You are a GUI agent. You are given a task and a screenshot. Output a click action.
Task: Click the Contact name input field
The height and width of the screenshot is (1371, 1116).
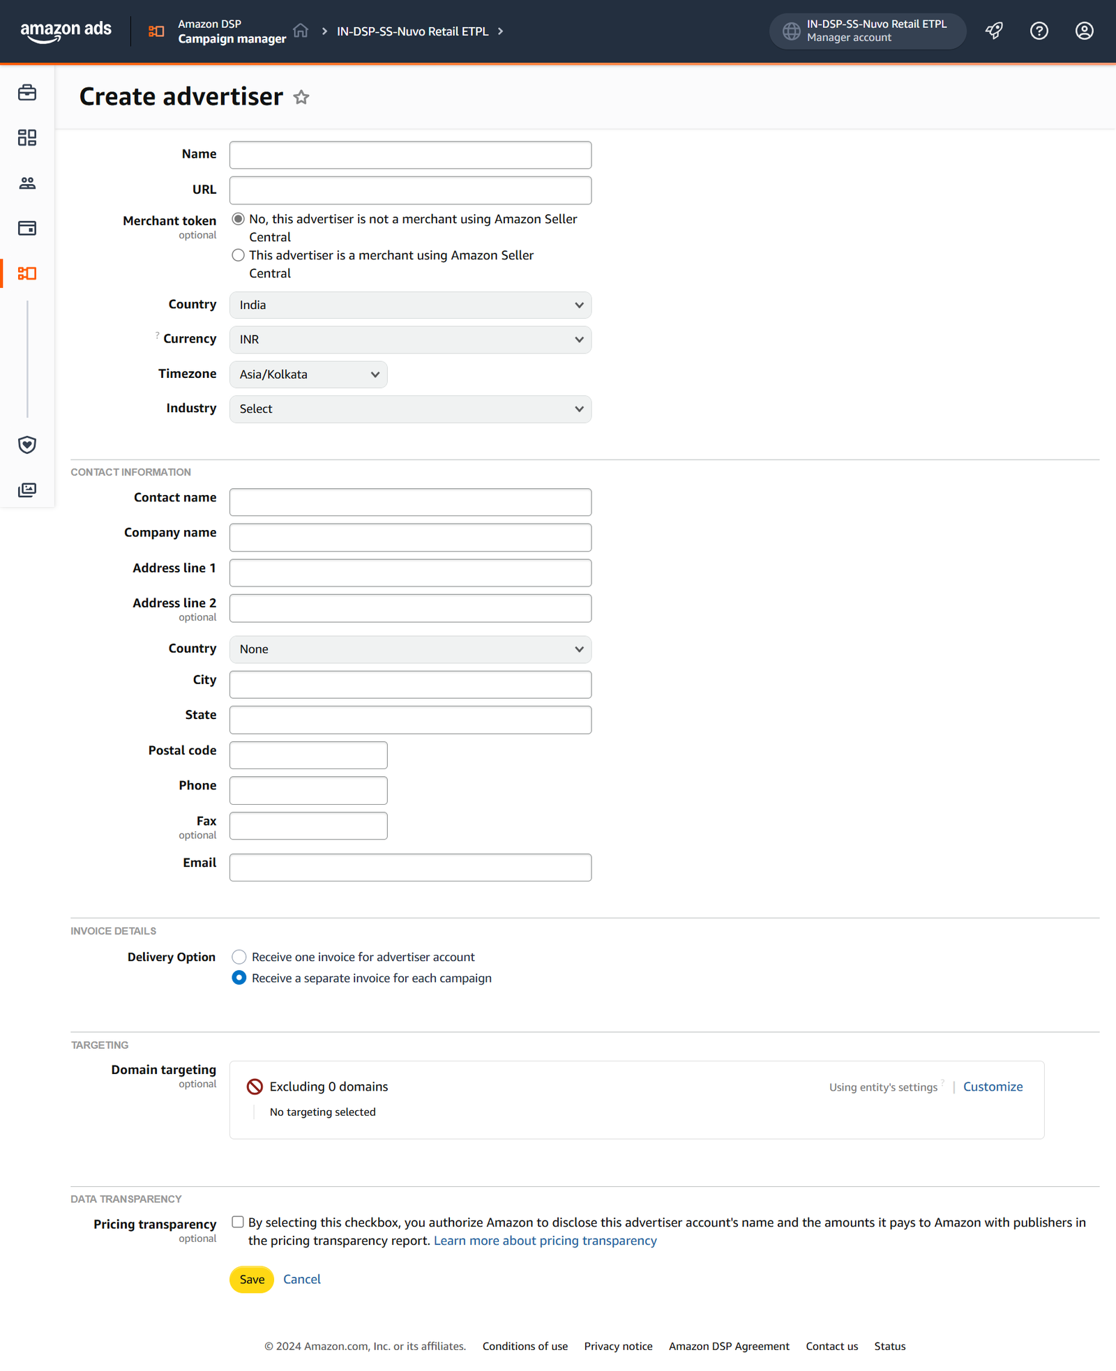pyautogui.click(x=410, y=502)
